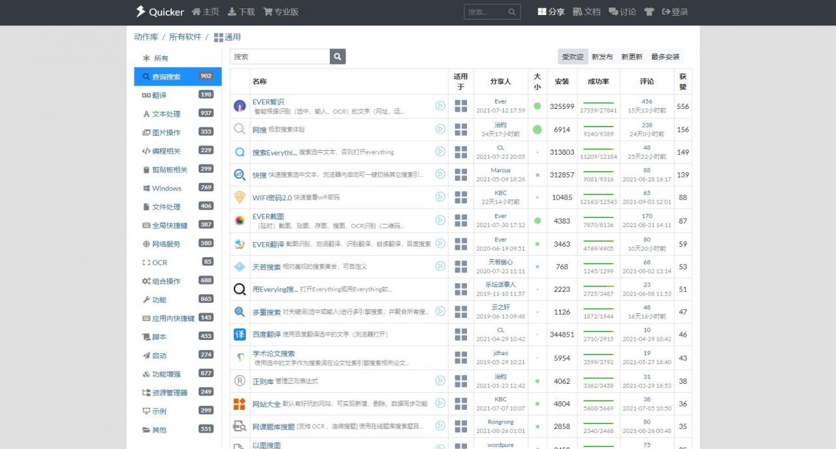This screenshot has height=449, width=836.
Task: Open the 网课题库搜题 action
Action: click(274, 427)
